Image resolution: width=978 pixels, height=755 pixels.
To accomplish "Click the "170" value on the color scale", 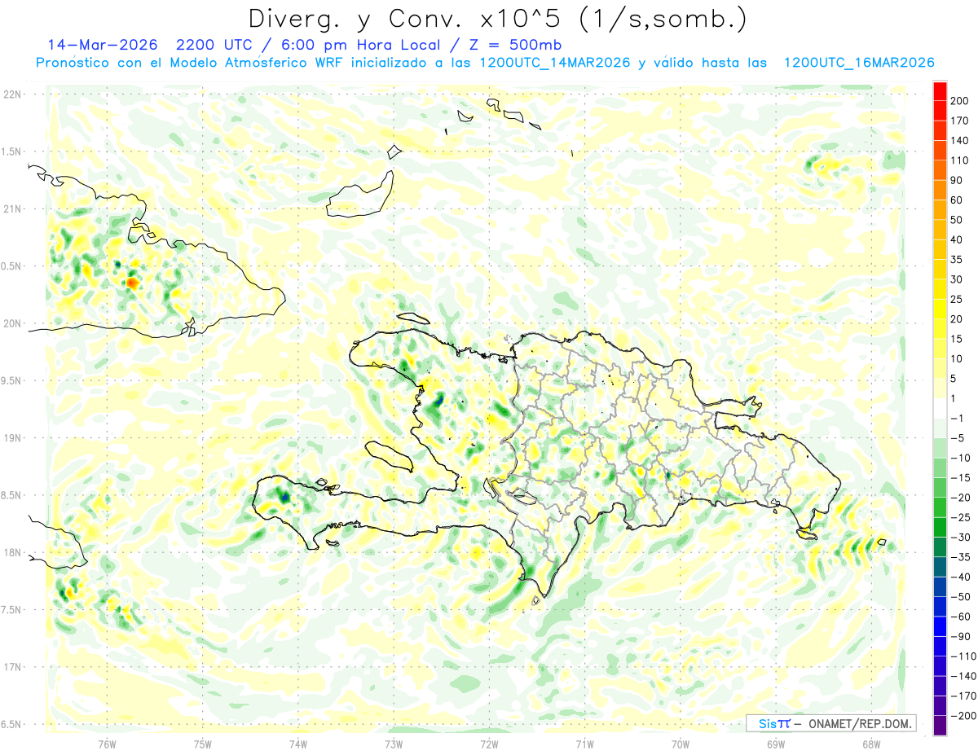I will (959, 121).
